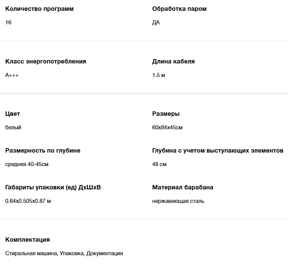Click the 'Стиральная машина, Упаковка, Документация' text

pyautogui.click(x=64, y=254)
